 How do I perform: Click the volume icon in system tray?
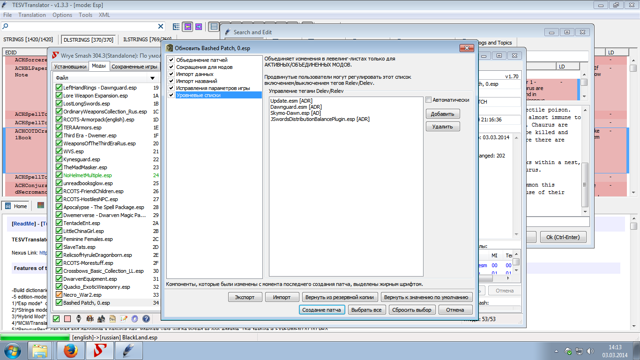tap(590, 351)
